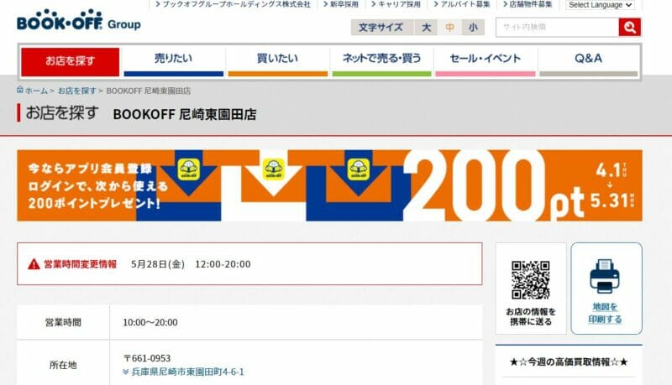The height and width of the screenshot is (385, 672).
Task: Click the 200pt app registration banner
Action: (329, 185)
